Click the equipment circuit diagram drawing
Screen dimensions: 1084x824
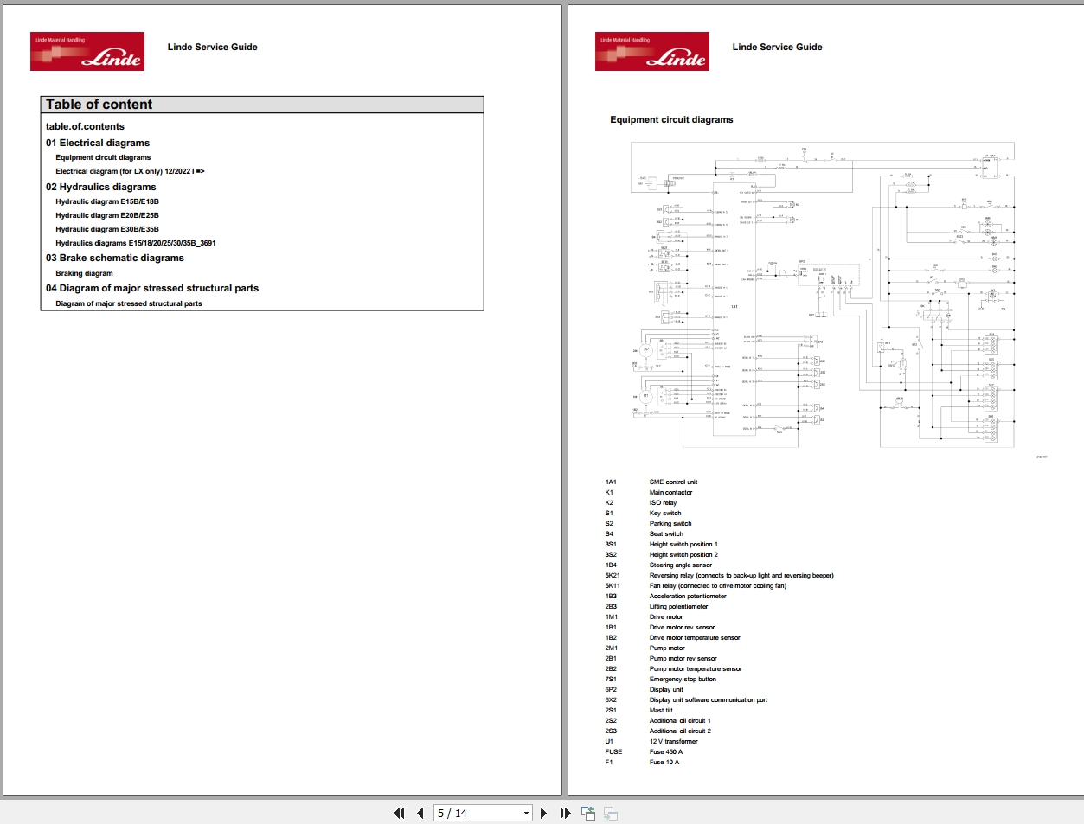click(823, 295)
